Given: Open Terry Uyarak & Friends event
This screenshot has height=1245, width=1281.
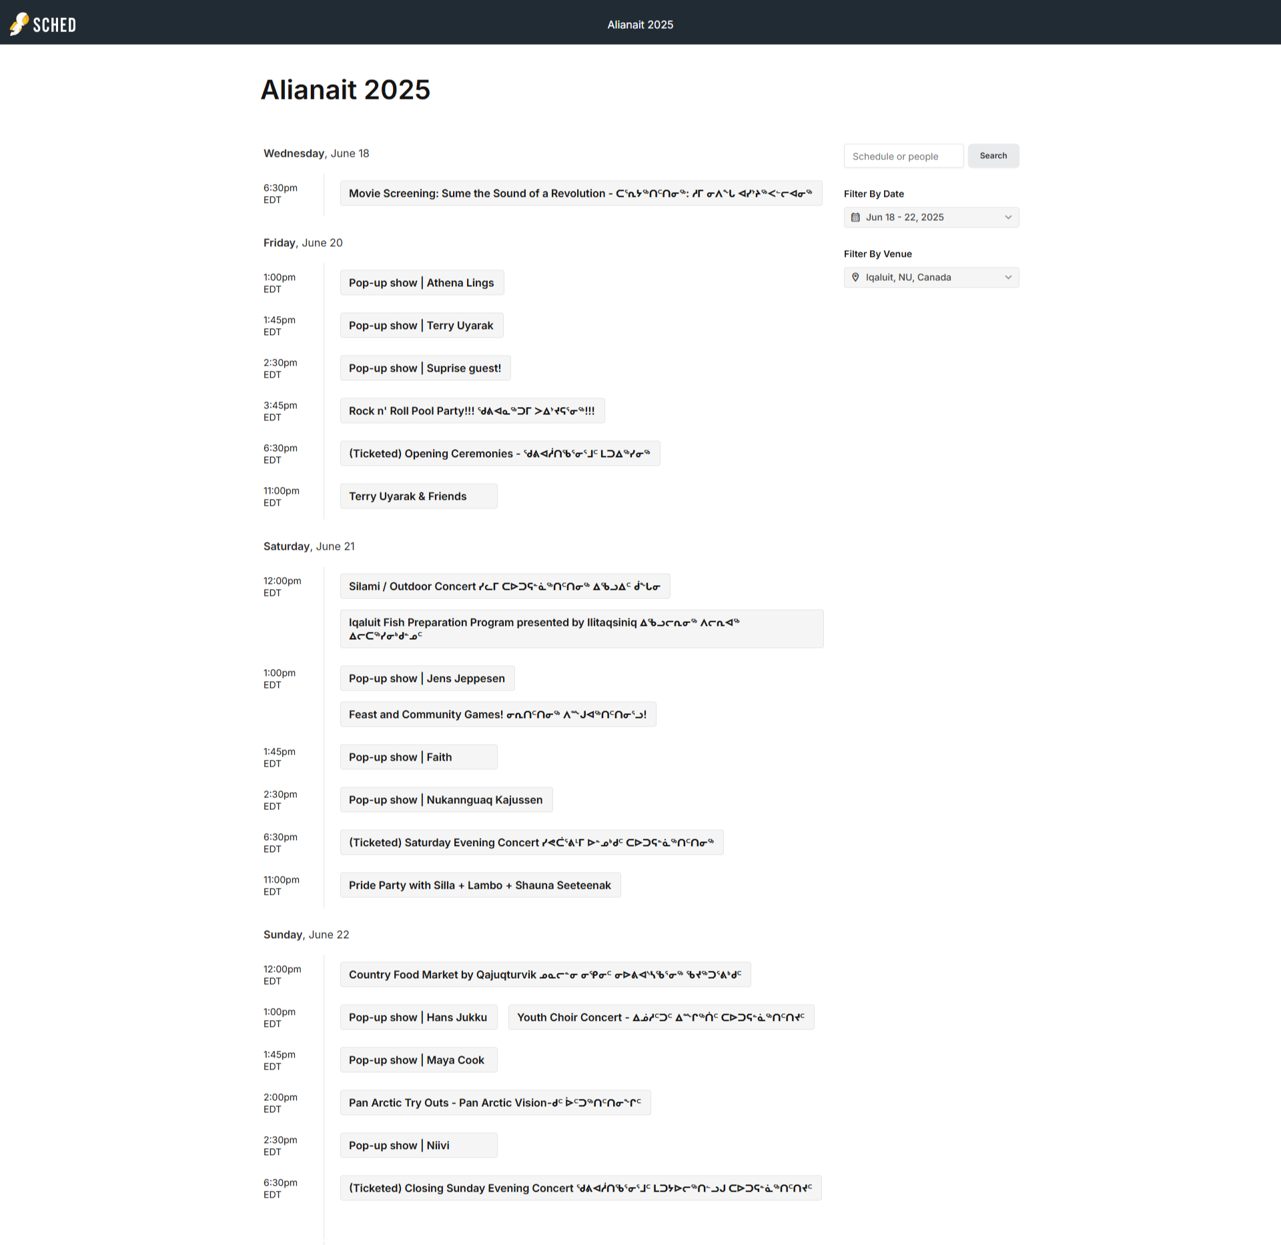Looking at the screenshot, I should pyautogui.click(x=418, y=496).
